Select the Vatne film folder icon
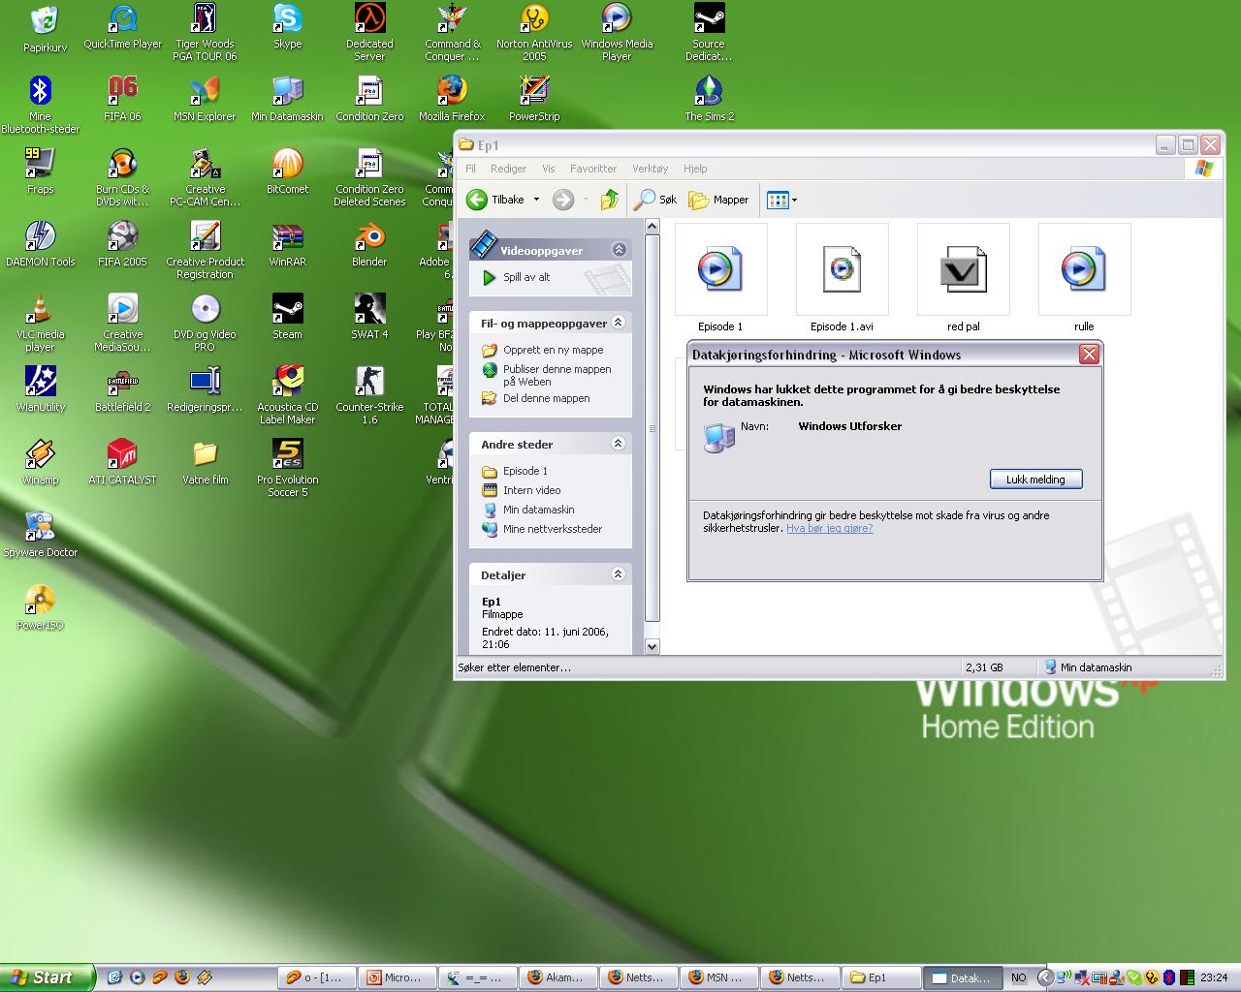This screenshot has width=1241, height=992. [x=205, y=462]
